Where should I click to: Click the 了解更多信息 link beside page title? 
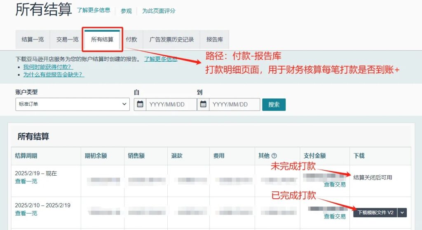click(94, 10)
